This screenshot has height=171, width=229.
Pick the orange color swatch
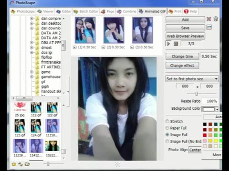click(210, 130)
